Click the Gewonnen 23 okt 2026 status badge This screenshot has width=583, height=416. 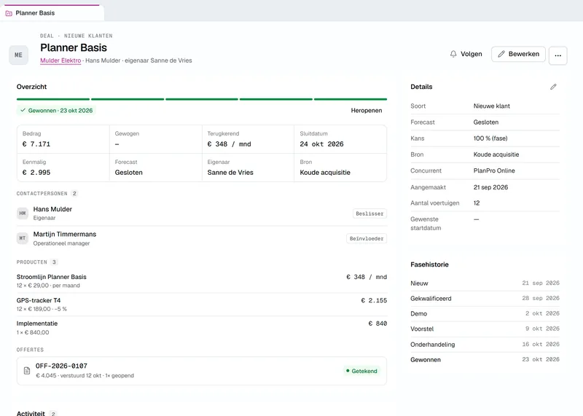point(57,111)
